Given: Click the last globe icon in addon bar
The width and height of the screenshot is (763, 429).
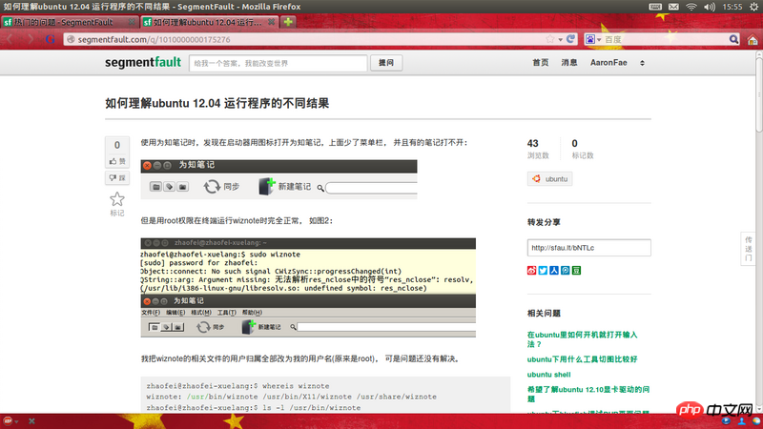Looking at the screenshot, I should pyautogui.click(x=755, y=421).
